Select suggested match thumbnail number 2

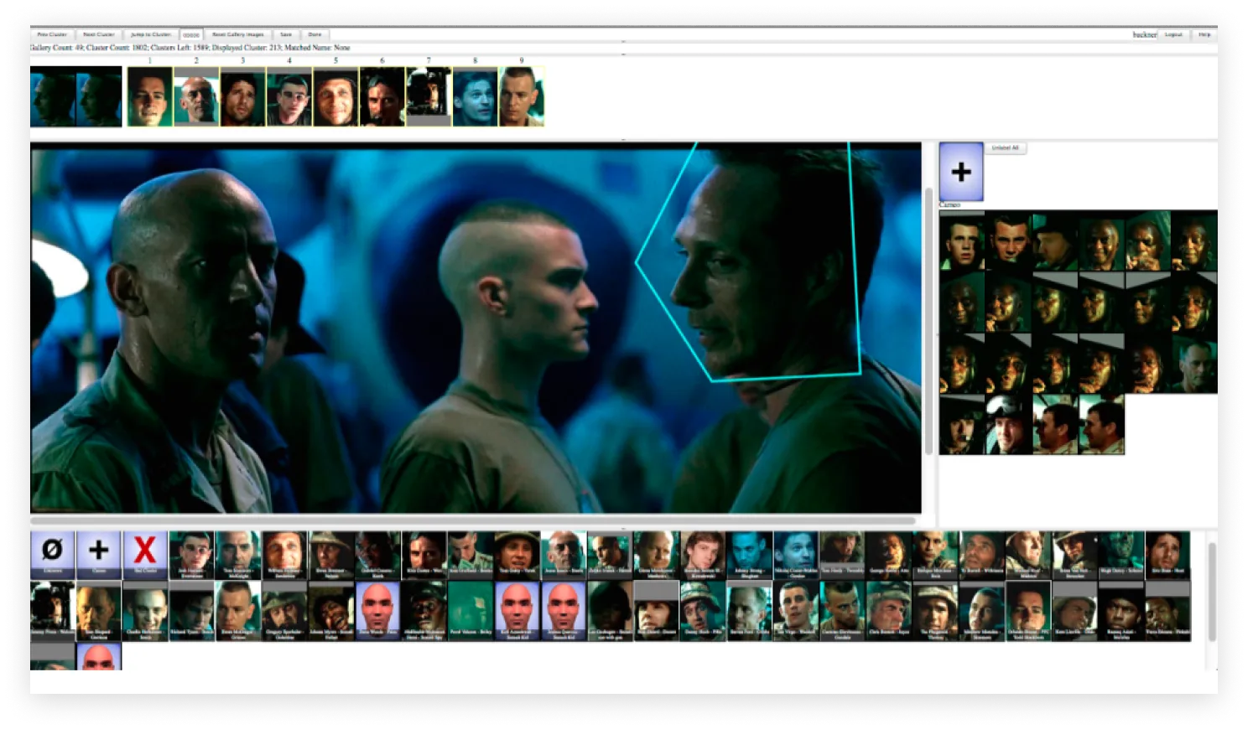196,97
